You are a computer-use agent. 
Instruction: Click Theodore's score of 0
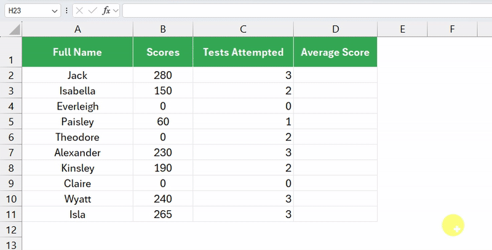pos(163,137)
